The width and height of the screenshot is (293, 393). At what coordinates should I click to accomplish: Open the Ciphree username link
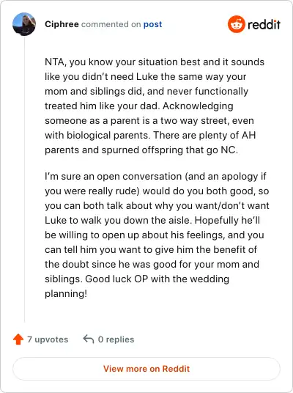point(62,24)
